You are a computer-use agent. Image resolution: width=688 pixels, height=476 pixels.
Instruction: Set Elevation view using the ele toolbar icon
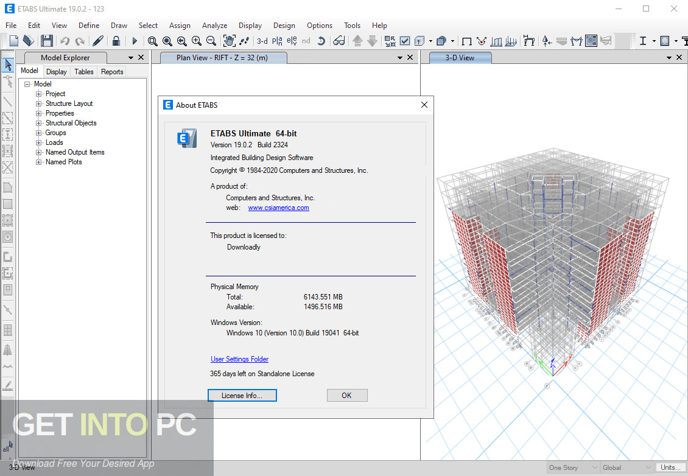click(292, 41)
